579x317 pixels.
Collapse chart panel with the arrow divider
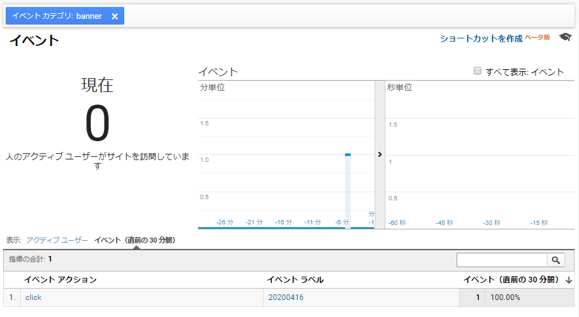tap(380, 154)
